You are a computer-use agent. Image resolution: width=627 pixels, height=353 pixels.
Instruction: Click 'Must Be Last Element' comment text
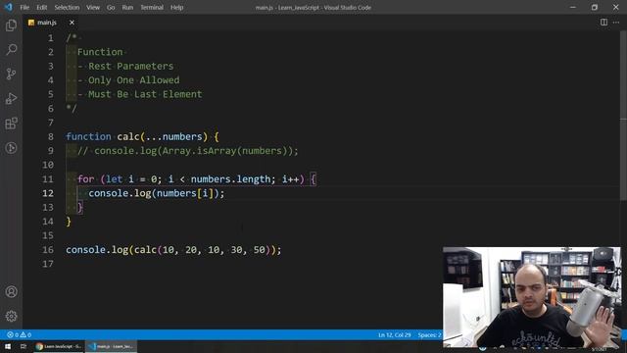(145, 94)
